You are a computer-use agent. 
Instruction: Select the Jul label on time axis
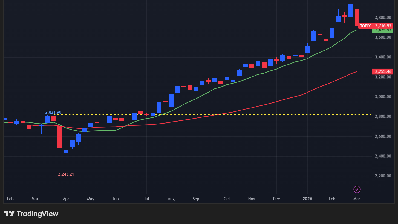click(146, 199)
